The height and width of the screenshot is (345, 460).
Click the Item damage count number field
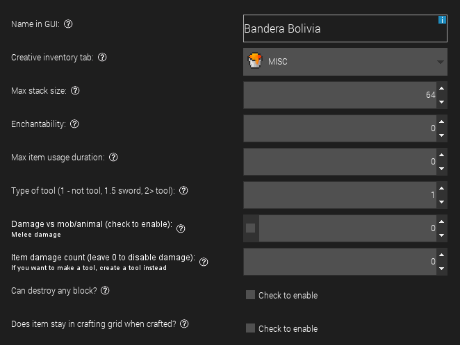[x=340, y=262]
